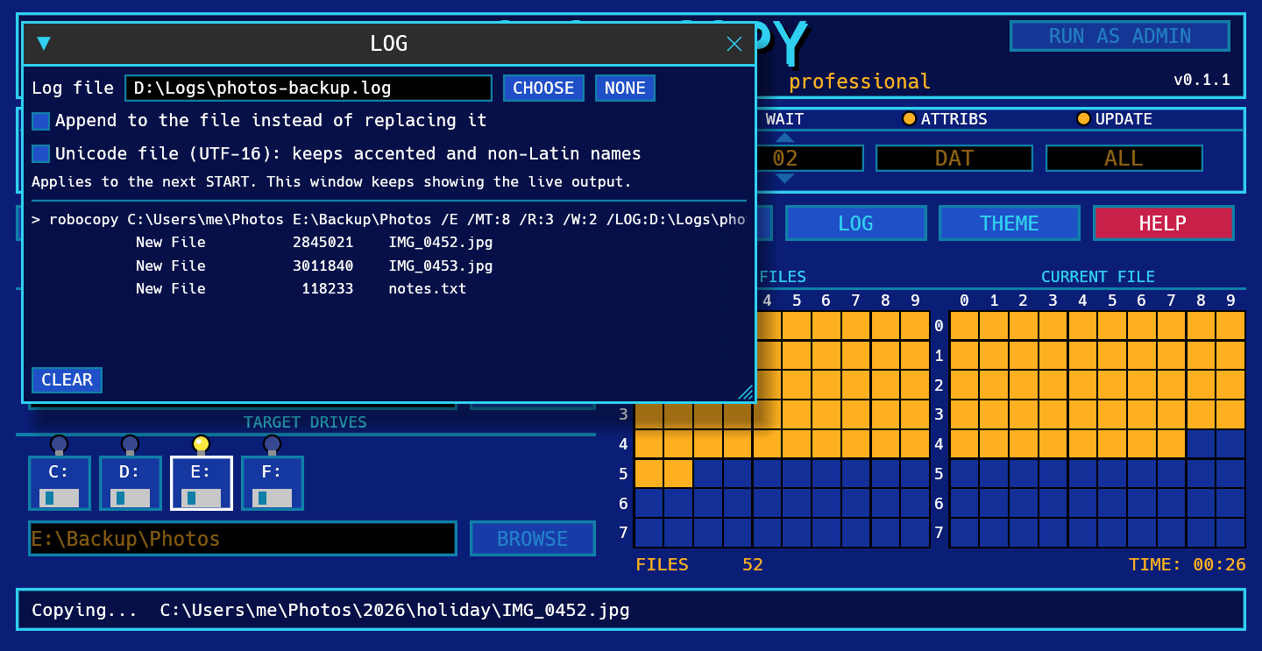Enable Append to the file checkbox
This screenshot has height=651, width=1262.
point(41,121)
